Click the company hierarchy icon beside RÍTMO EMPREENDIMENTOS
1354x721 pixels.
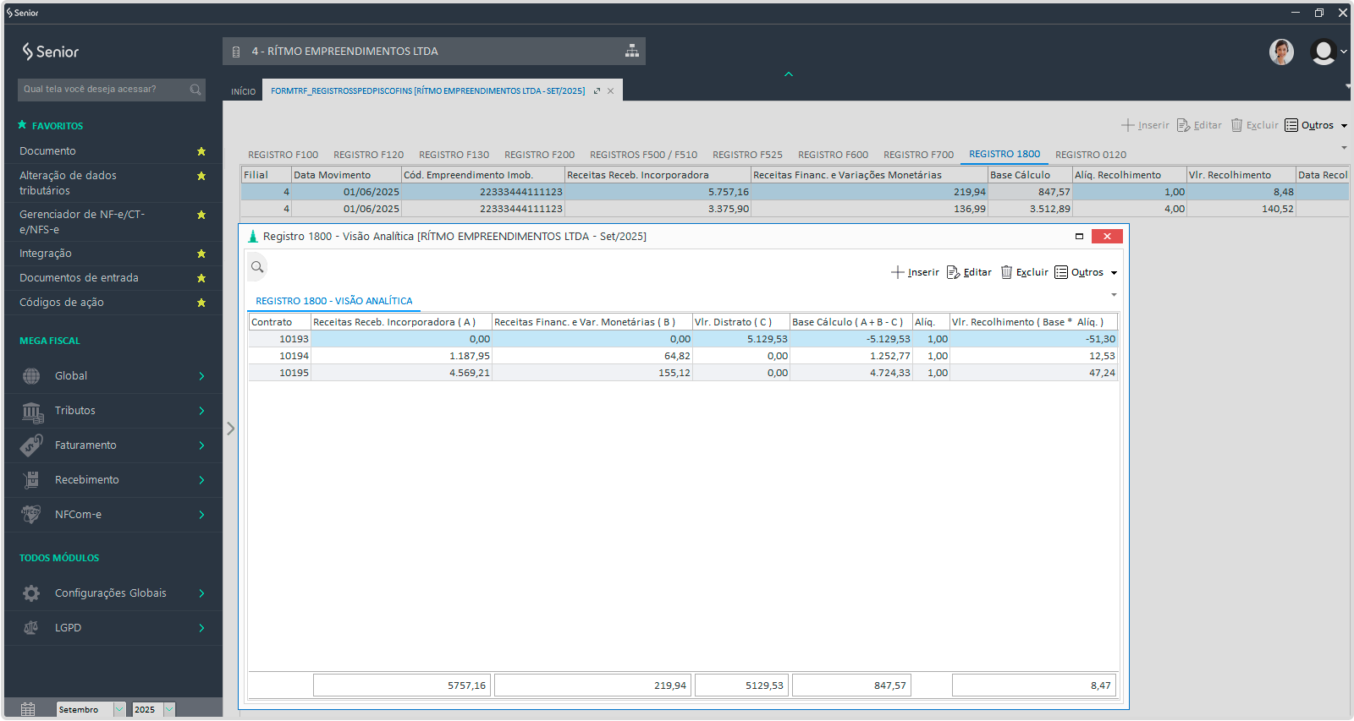pyautogui.click(x=631, y=51)
